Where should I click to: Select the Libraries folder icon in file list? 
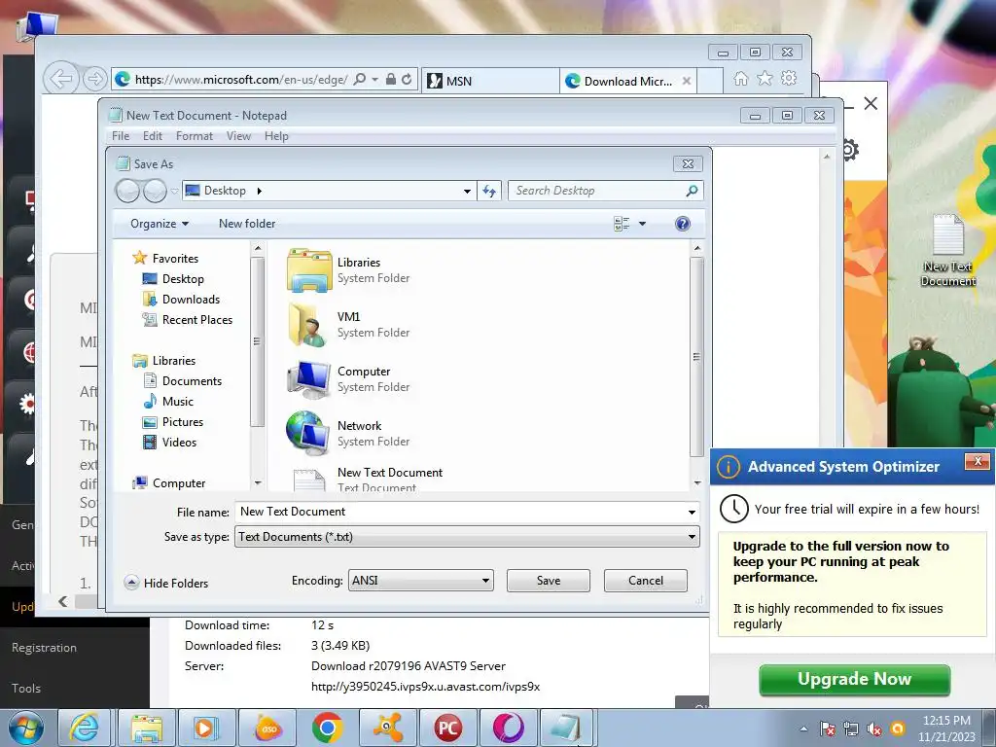(308, 270)
